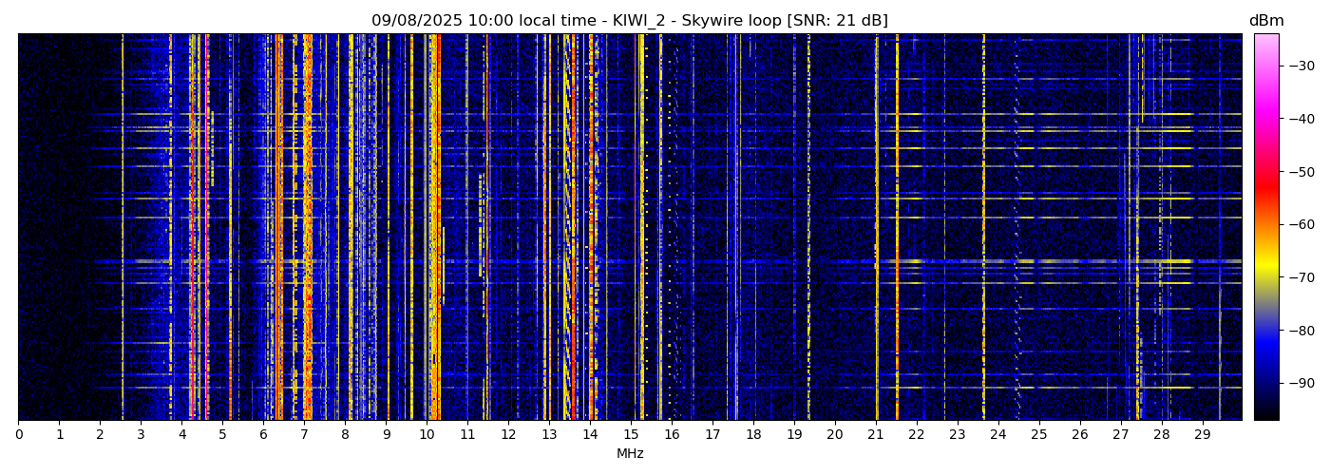Click the −70 dBm colorbar tick label

(x=1300, y=278)
